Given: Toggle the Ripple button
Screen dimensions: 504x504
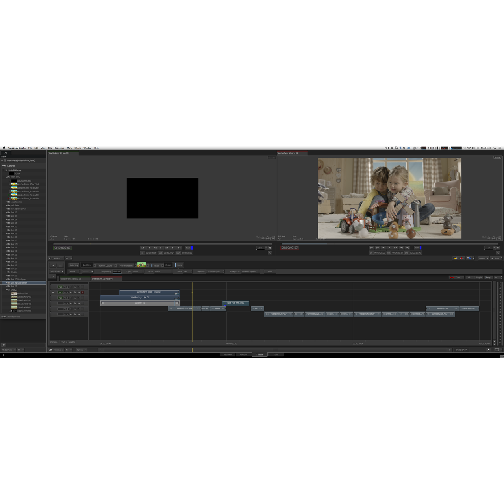Looking at the screenshot, I should pyautogui.click(x=479, y=278).
